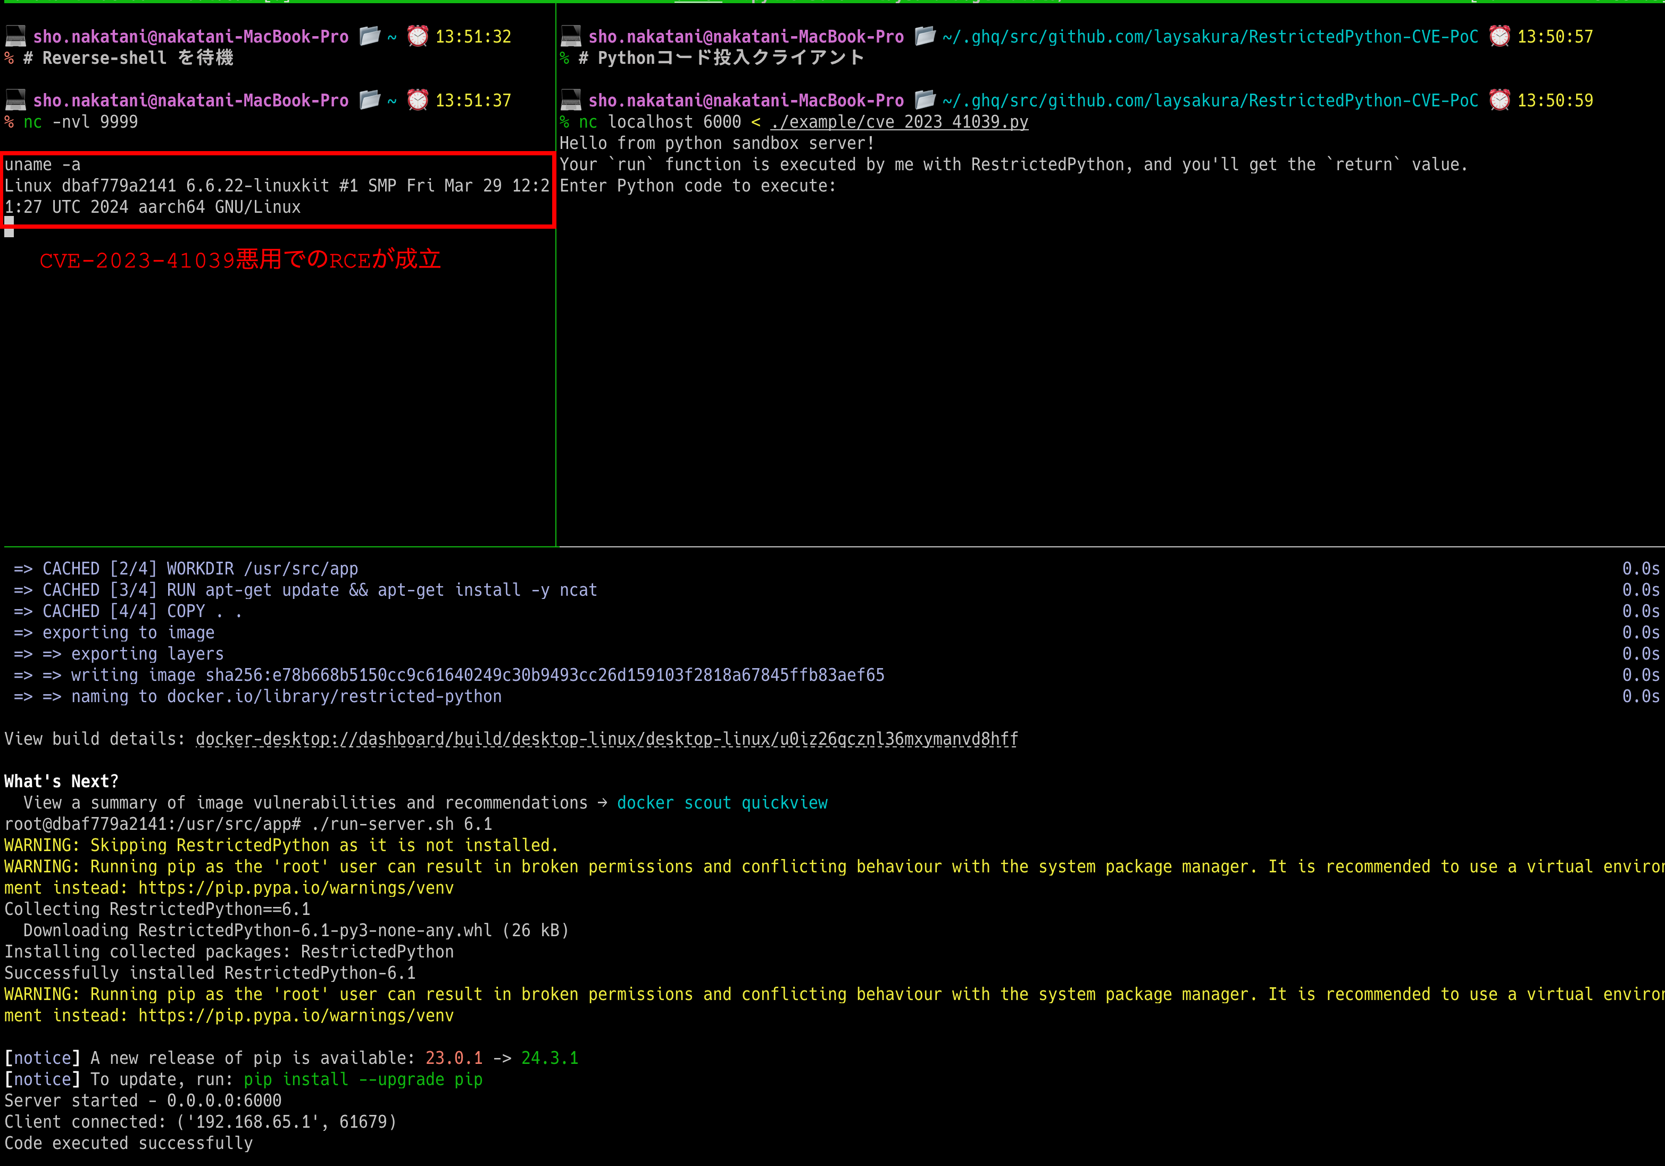This screenshot has width=1665, height=1166.
Task: Click the 'uname -a' line in reverse shell
Action: click(x=43, y=164)
